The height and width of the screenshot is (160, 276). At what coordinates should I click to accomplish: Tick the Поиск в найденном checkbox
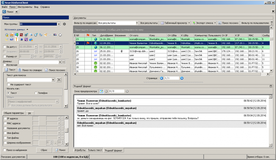pos(4,150)
